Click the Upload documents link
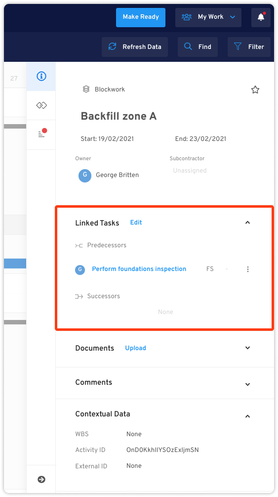 (x=135, y=348)
